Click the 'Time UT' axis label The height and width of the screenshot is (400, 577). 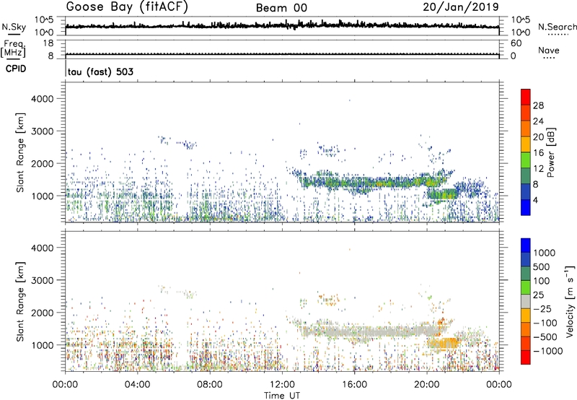282,396
